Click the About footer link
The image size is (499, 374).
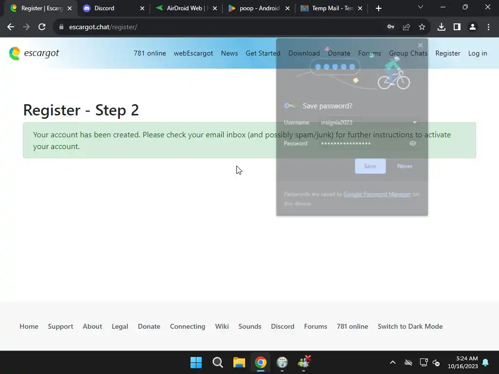coord(92,326)
